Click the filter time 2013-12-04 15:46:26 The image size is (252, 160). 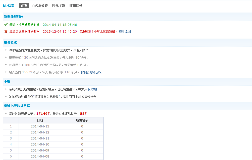(60, 32)
